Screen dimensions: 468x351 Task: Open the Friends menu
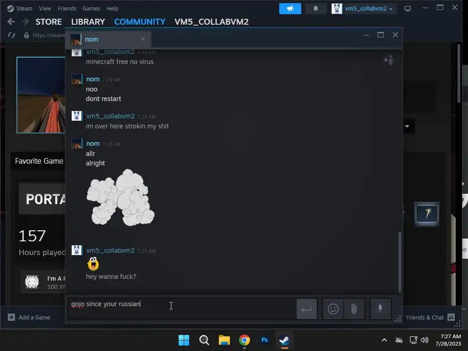click(67, 8)
